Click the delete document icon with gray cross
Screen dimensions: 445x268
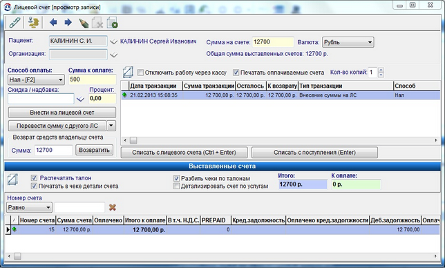point(97,23)
